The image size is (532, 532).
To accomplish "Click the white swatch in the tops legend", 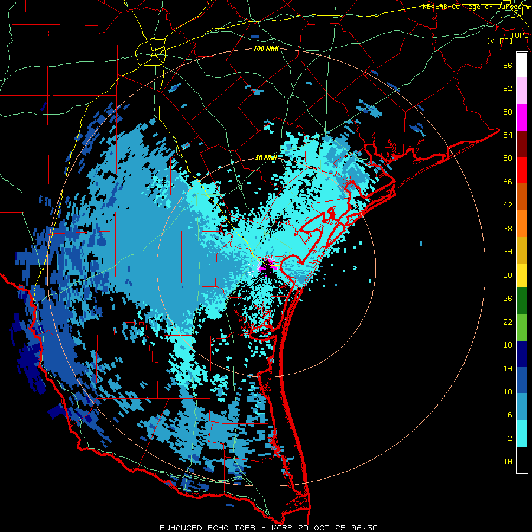I will point(522,65).
